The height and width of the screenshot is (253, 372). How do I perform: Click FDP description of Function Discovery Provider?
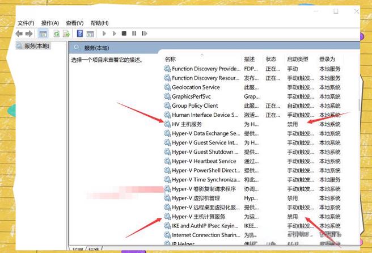251,69
